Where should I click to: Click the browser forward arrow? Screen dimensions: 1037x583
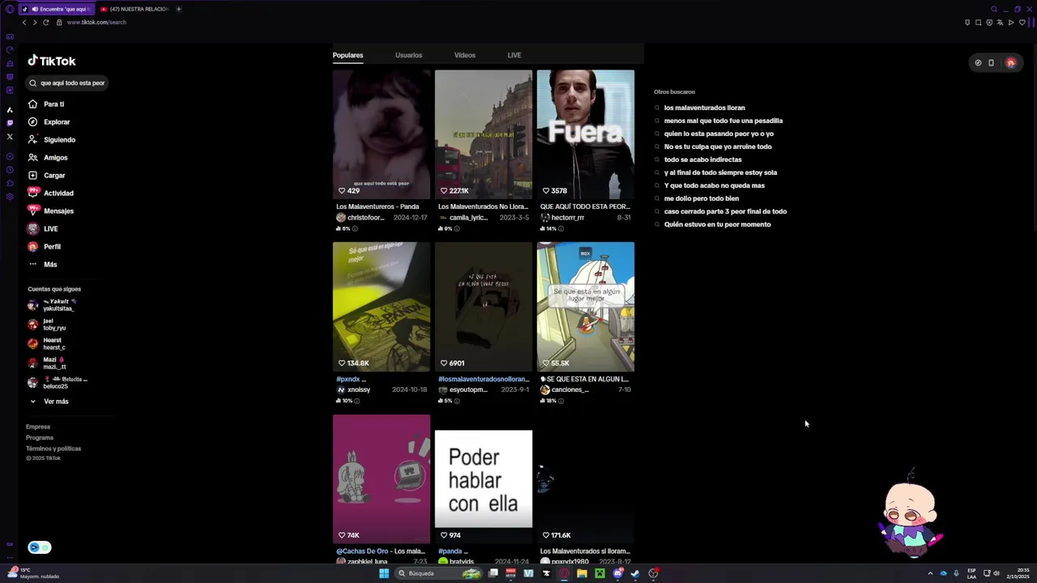[35, 22]
